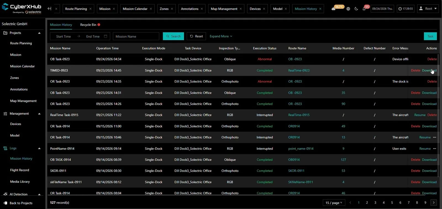Click the Logs section icon

click(5, 148)
